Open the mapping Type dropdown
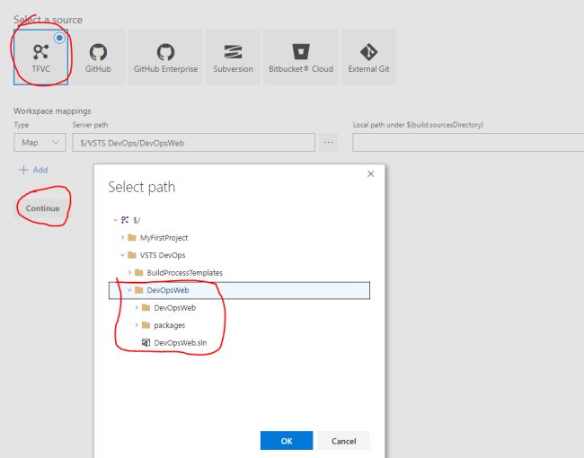The width and height of the screenshot is (584, 458). coord(40,142)
